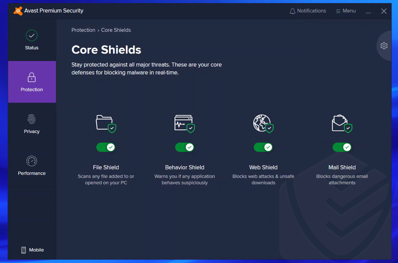Open Privacy fingerprint section

click(32, 124)
